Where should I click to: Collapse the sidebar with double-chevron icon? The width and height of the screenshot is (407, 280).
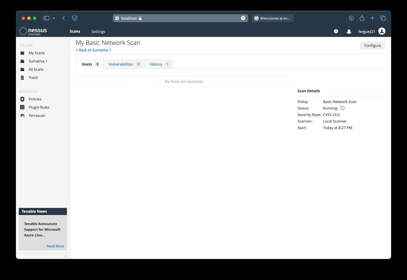coord(65,256)
